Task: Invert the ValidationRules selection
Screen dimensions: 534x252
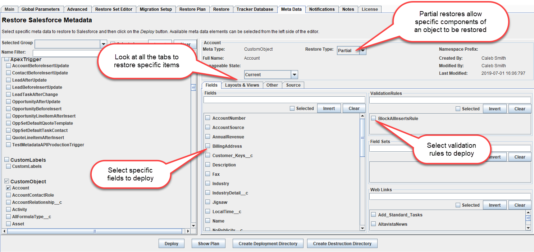Action: (495, 109)
